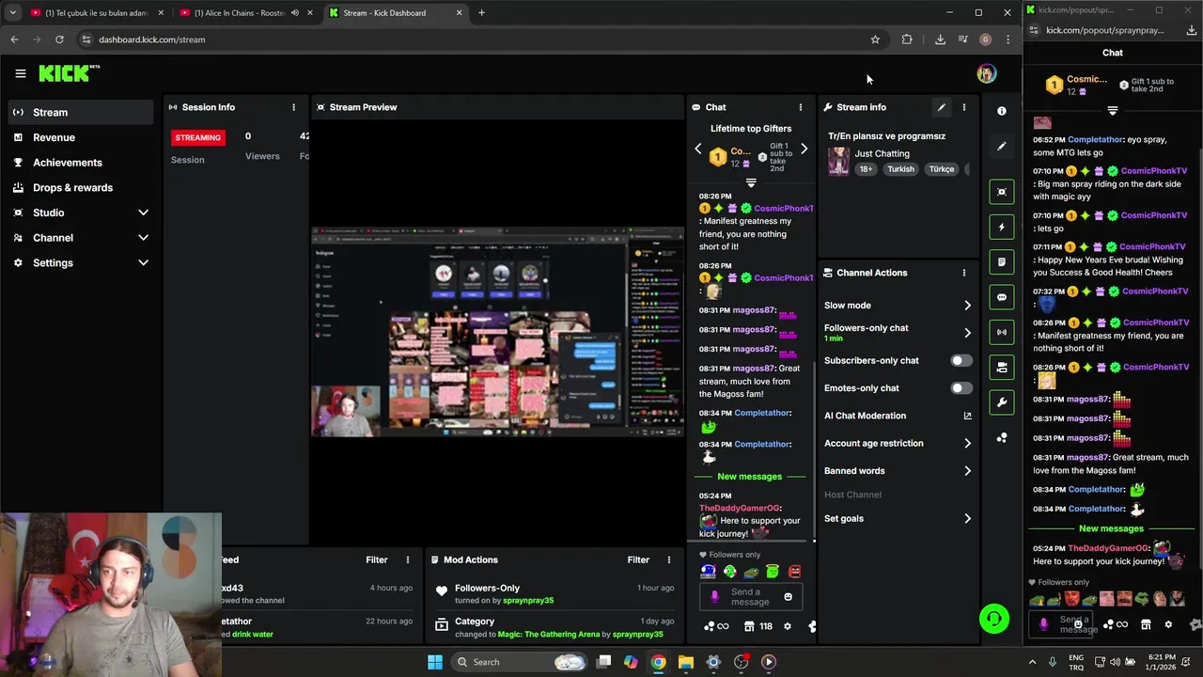Open File Explorer from taskbar

coord(685,662)
